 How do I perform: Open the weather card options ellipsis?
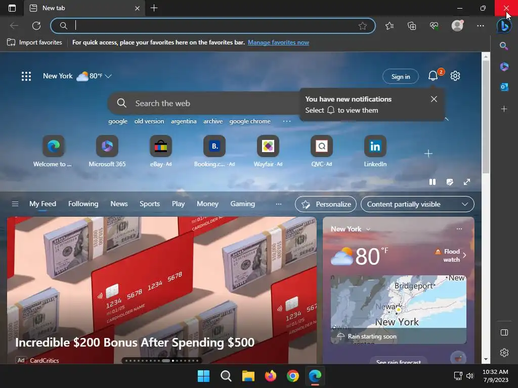(459, 229)
